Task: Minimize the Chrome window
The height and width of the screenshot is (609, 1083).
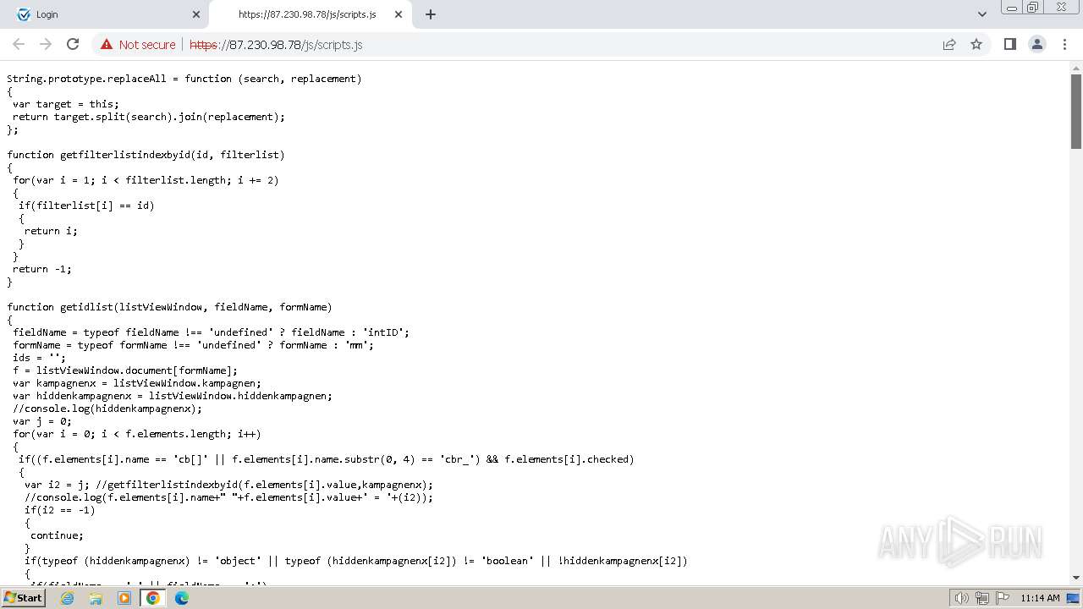Action: 1012,7
